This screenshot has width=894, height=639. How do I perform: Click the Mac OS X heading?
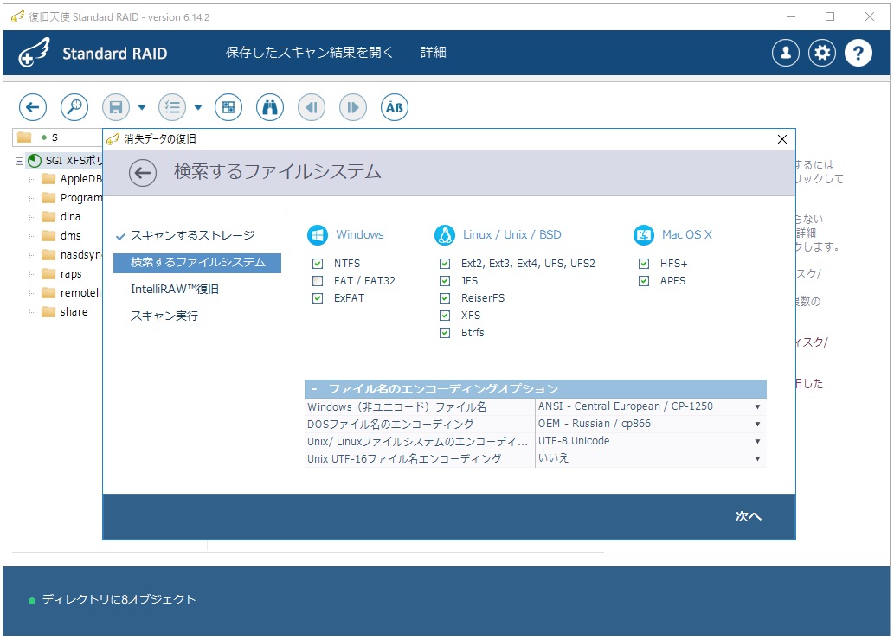click(687, 234)
